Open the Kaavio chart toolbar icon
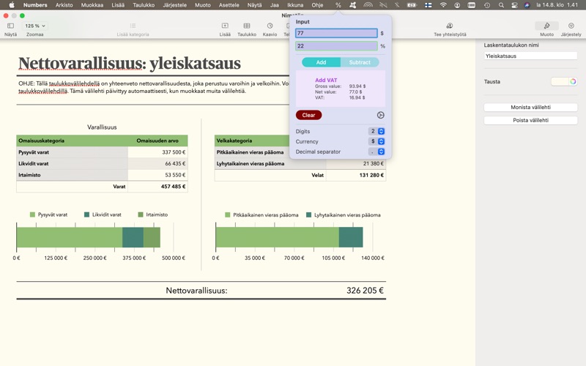This screenshot has height=366, width=586. coord(270,26)
